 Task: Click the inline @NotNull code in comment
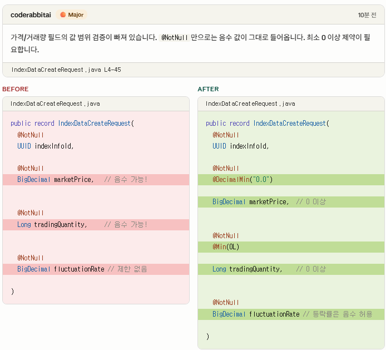tap(175, 37)
